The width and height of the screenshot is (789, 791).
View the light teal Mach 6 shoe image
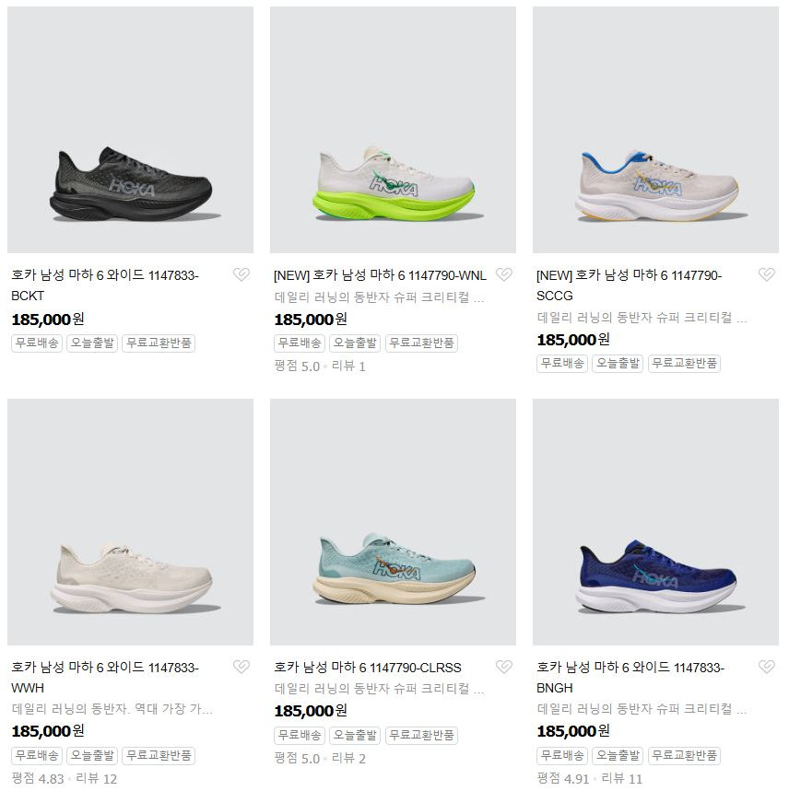(x=393, y=521)
